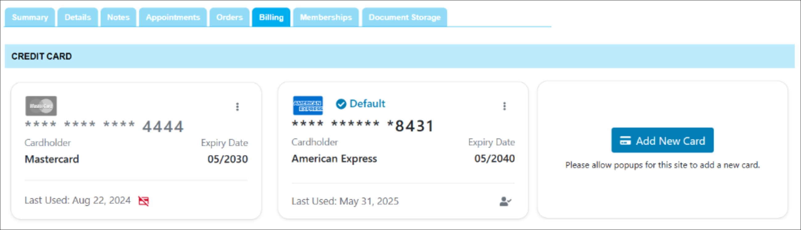Go to the Document Storage tab
The image size is (801, 230).
click(405, 17)
